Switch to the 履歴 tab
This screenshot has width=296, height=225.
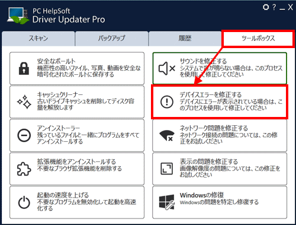tap(185, 39)
